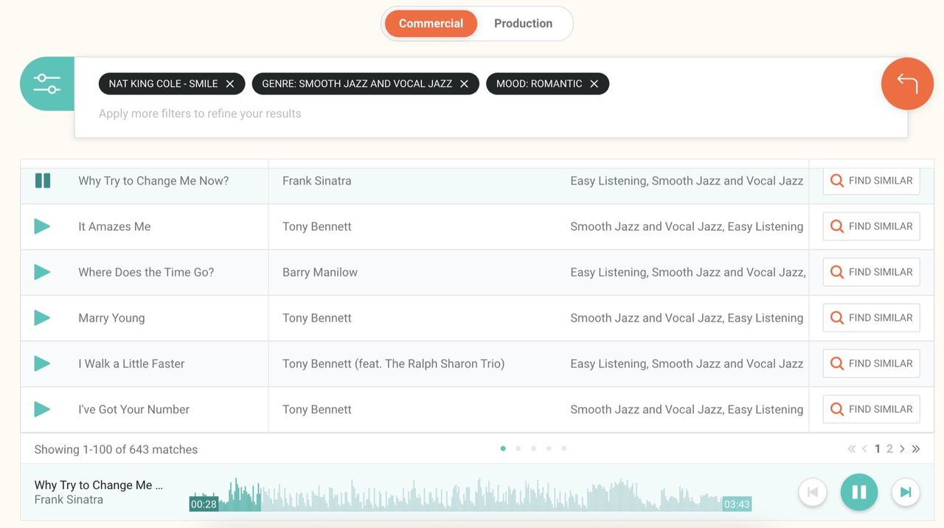Open the filter settings panel
This screenshot has height=528, width=944.
(x=46, y=83)
